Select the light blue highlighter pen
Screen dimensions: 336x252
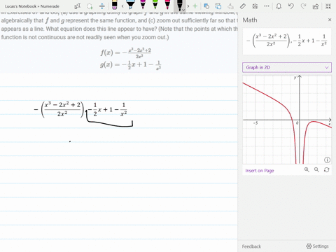(130, 5)
